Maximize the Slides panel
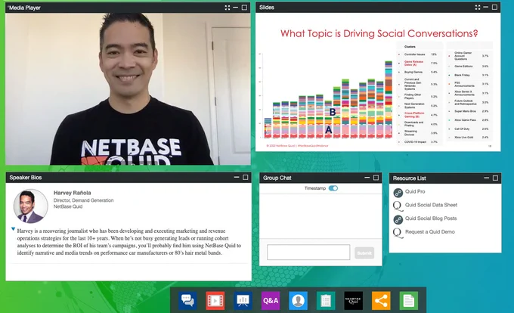 coord(494,8)
